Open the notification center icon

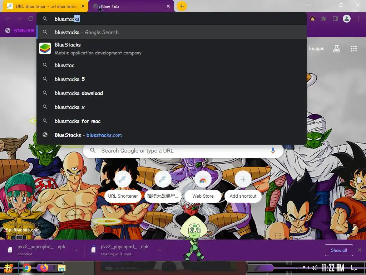pos(354,268)
